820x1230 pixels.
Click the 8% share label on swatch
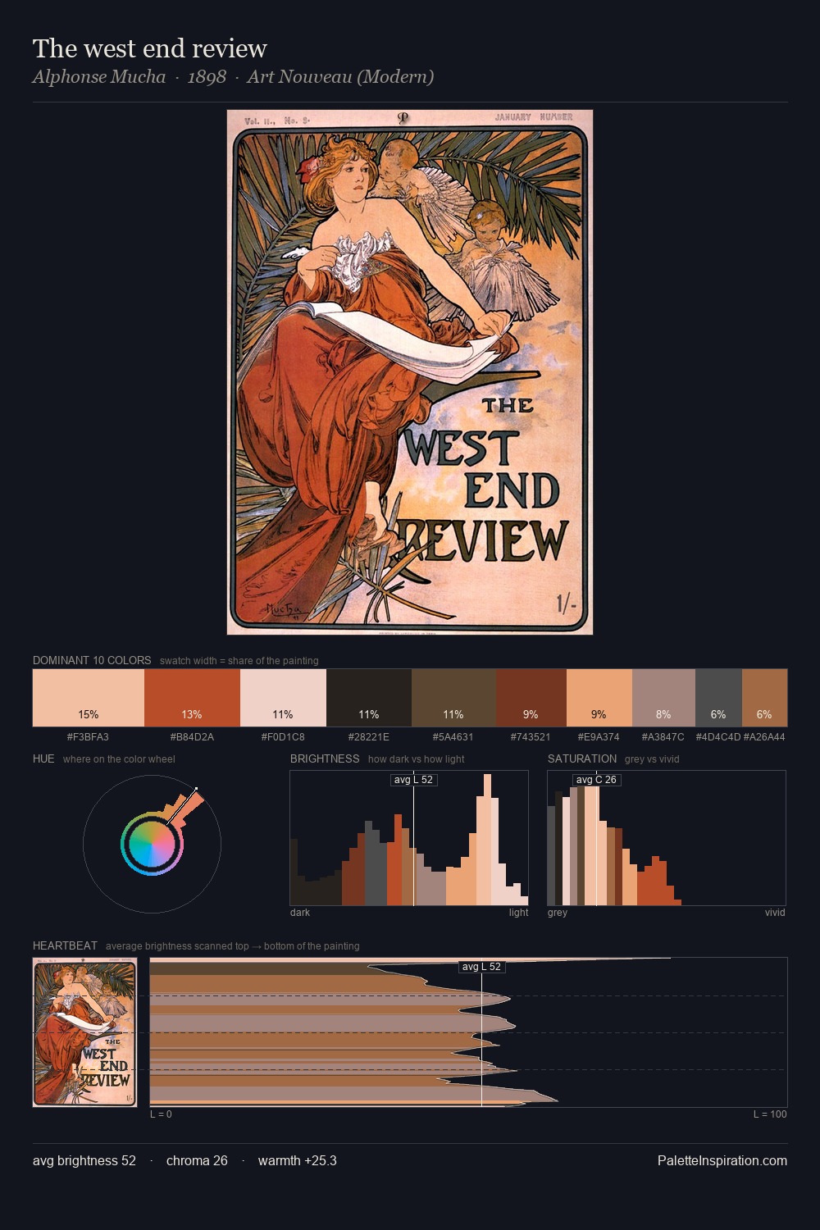[663, 714]
